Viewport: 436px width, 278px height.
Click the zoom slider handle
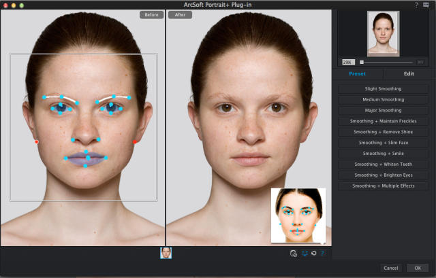coord(362,62)
